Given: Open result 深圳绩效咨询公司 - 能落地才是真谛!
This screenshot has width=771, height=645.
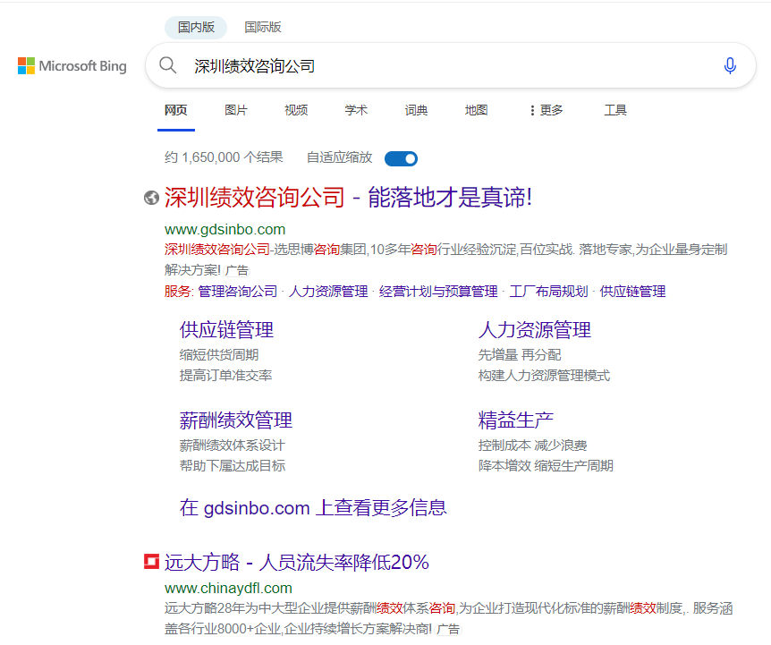Looking at the screenshot, I should click(x=348, y=197).
